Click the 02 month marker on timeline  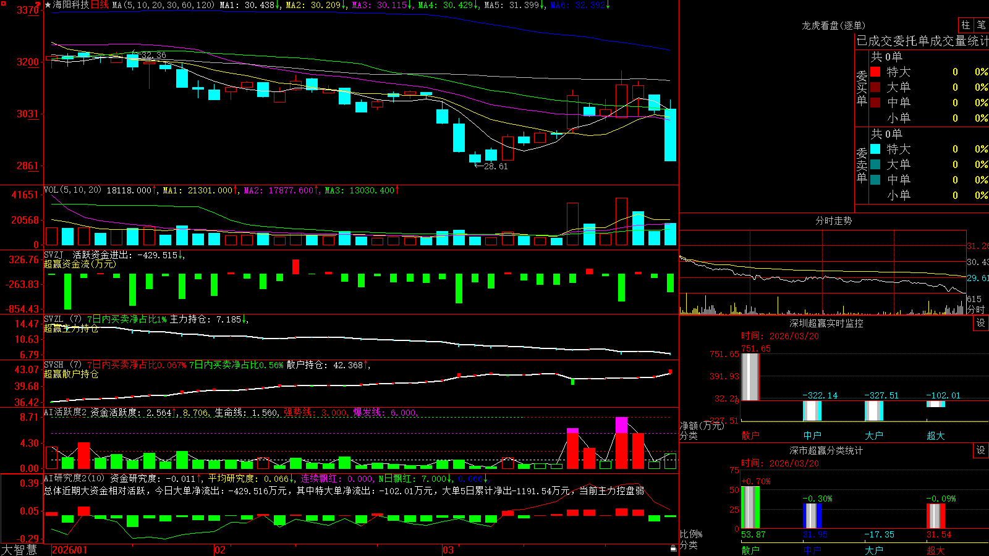tap(220, 550)
